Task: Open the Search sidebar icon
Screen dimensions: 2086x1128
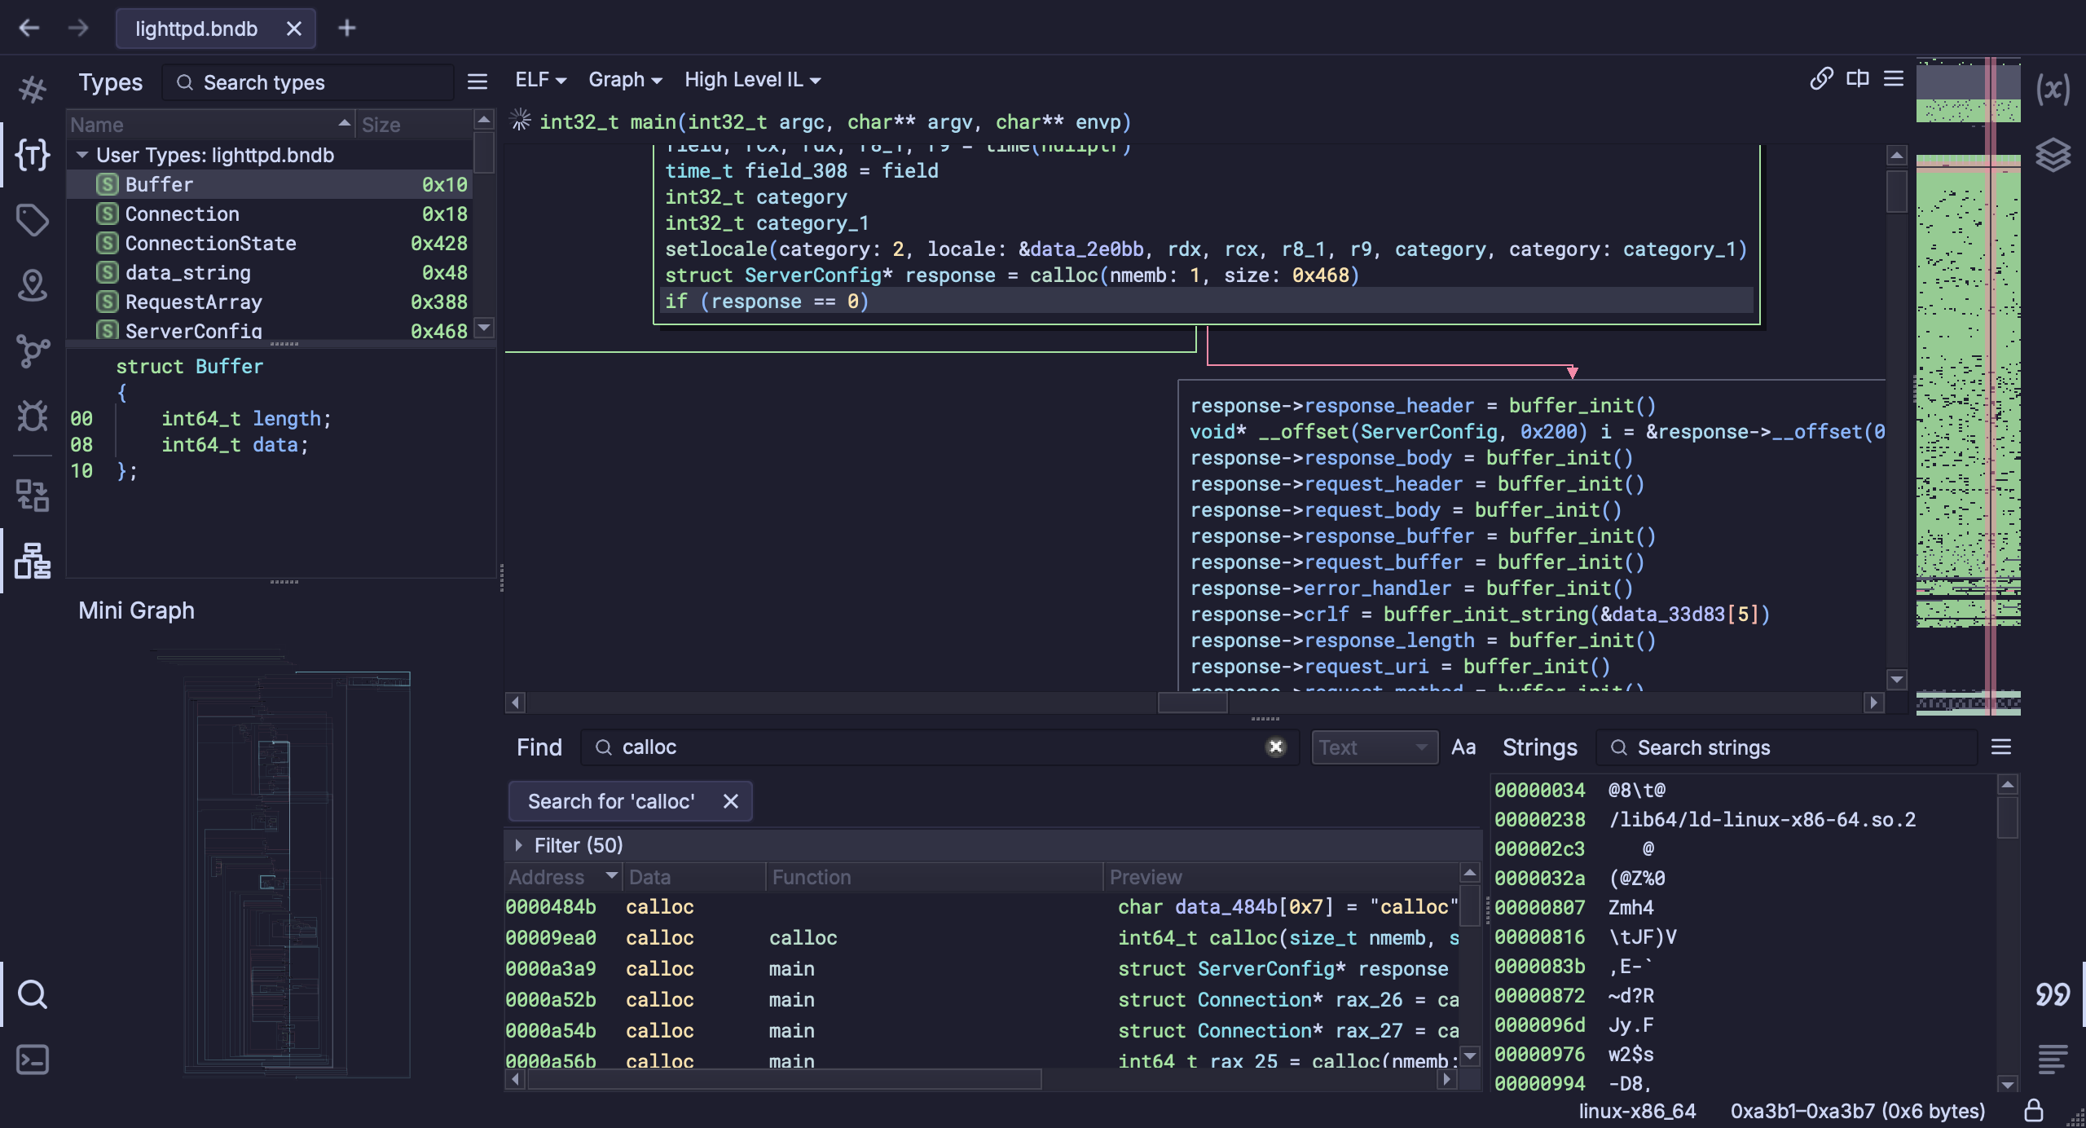Action: coord(33,994)
